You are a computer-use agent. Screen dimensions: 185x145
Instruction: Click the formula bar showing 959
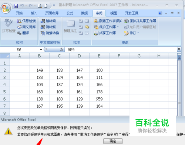pos(121,50)
